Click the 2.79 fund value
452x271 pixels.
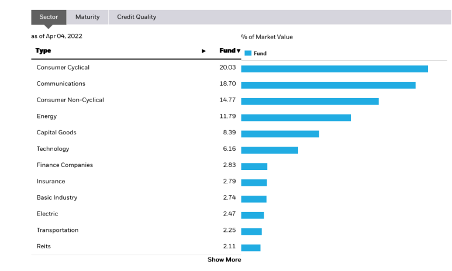coord(229,182)
